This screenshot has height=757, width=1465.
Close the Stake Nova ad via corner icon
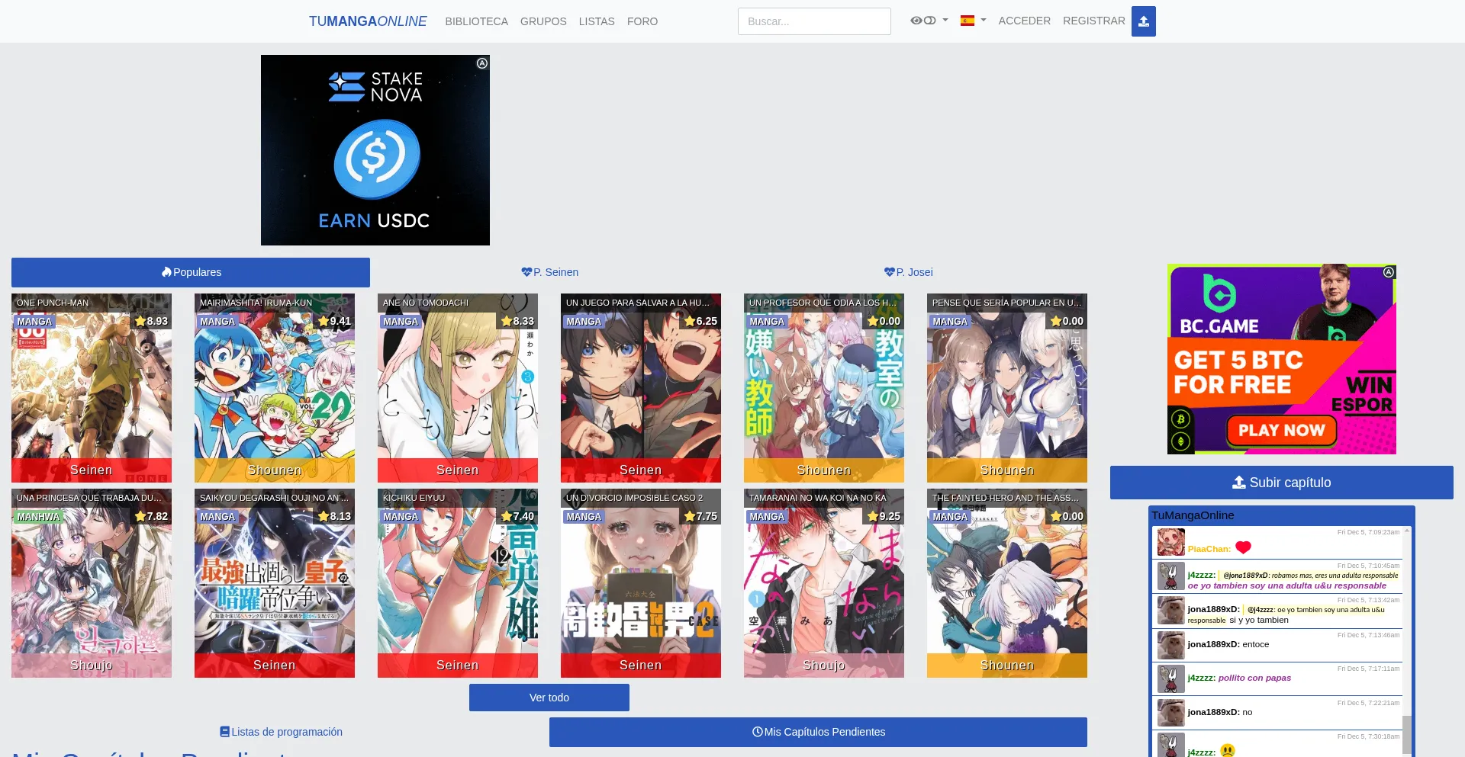[x=482, y=63]
